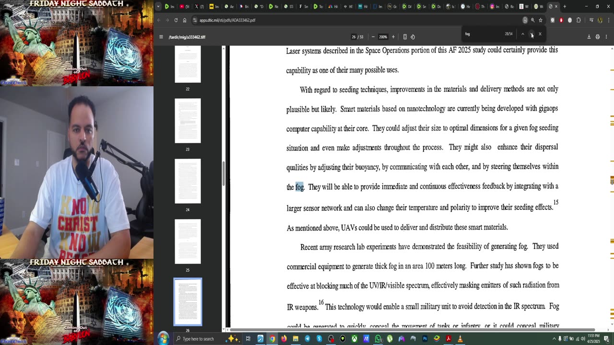Print the PDF document
The image size is (614, 345).
597,37
